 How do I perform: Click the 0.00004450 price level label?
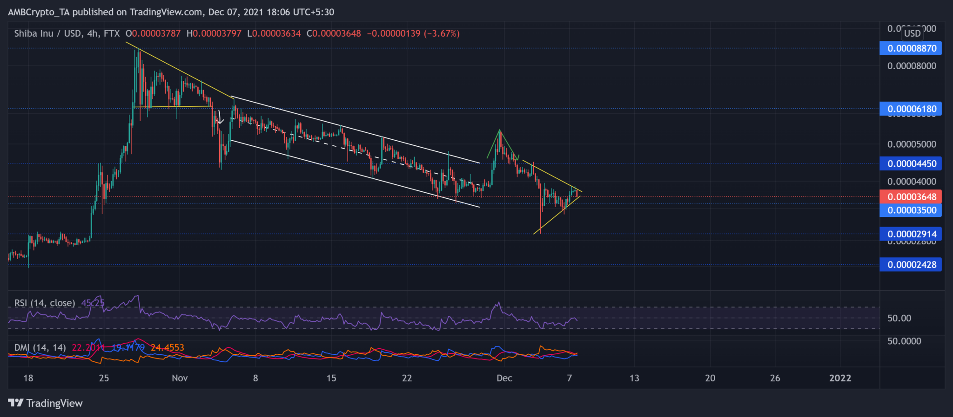911,163
